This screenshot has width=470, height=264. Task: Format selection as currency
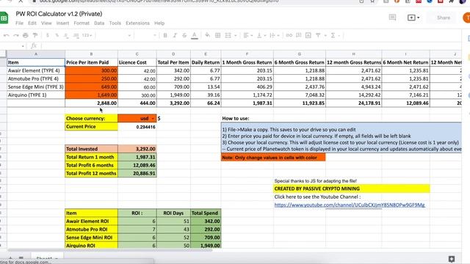point(47,35)
